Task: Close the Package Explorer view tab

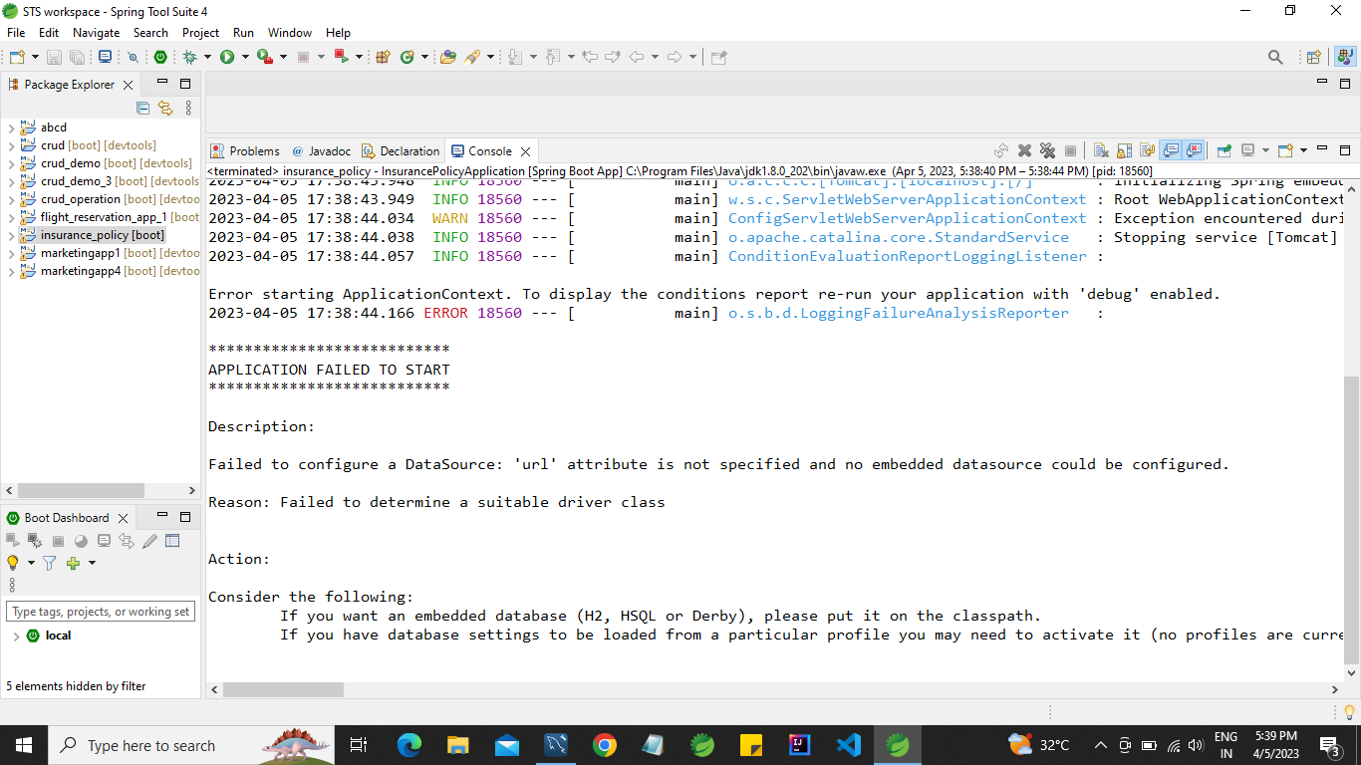Action: [128, 85]
